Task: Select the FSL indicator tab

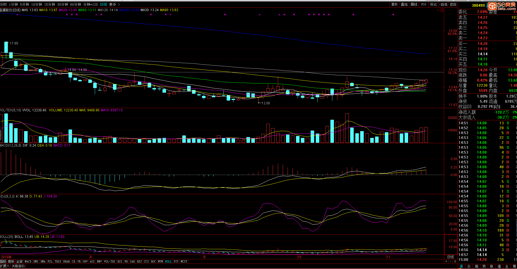Action: 50,261
